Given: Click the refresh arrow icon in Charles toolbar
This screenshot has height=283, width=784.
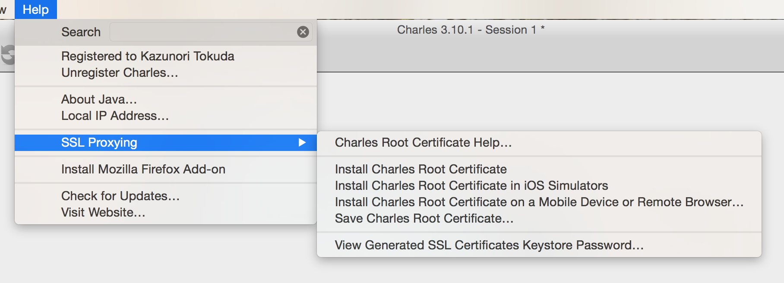Looking at the screenshot, I should tap(8, 55).
